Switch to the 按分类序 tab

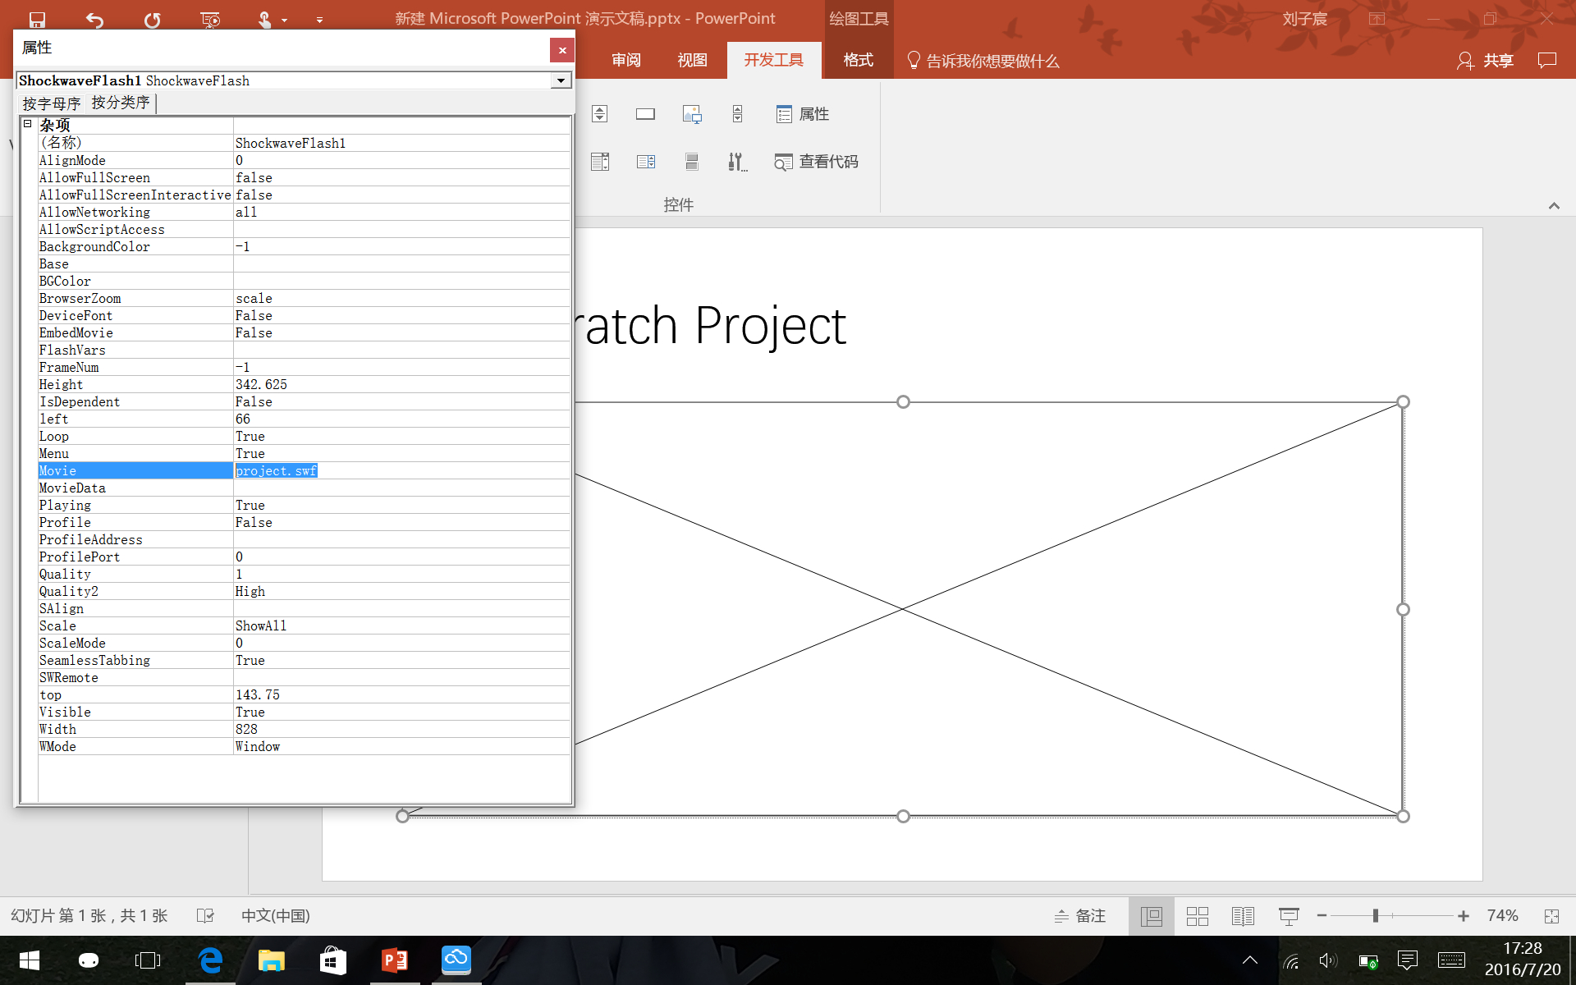pos(121,103)
